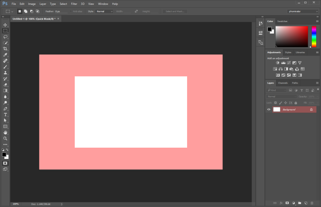This screenshot has height=207, width=321.
Task: Select the Type tool
Action: click(x=5, y=115)
